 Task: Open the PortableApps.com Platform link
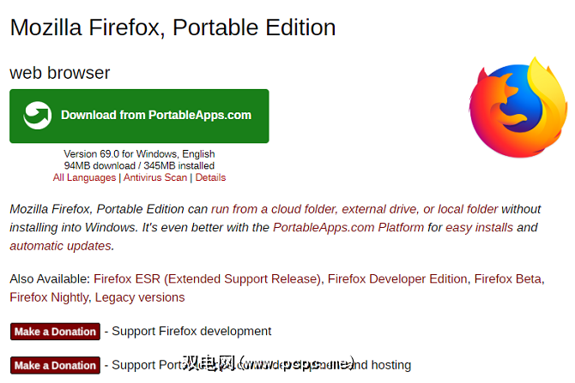click(348, 227)
